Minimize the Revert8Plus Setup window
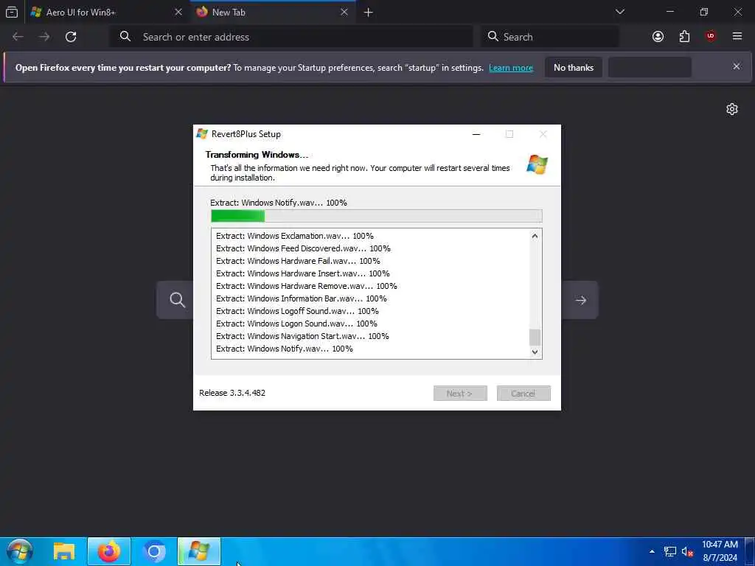 476,134
